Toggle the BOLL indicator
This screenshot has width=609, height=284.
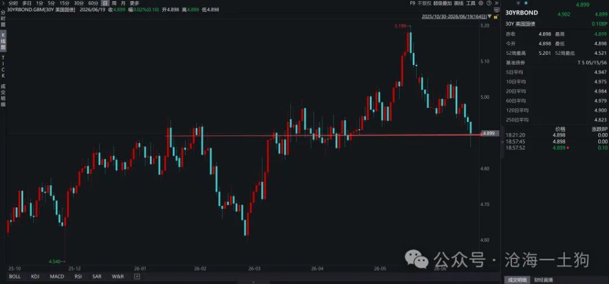(15, 277)
